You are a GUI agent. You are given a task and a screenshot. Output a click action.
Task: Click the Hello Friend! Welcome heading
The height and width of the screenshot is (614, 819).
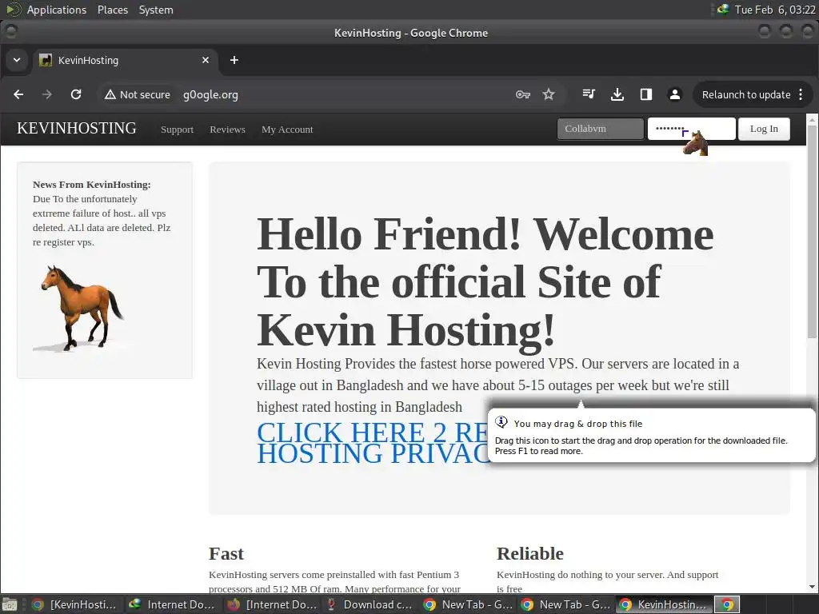point(485,282)
